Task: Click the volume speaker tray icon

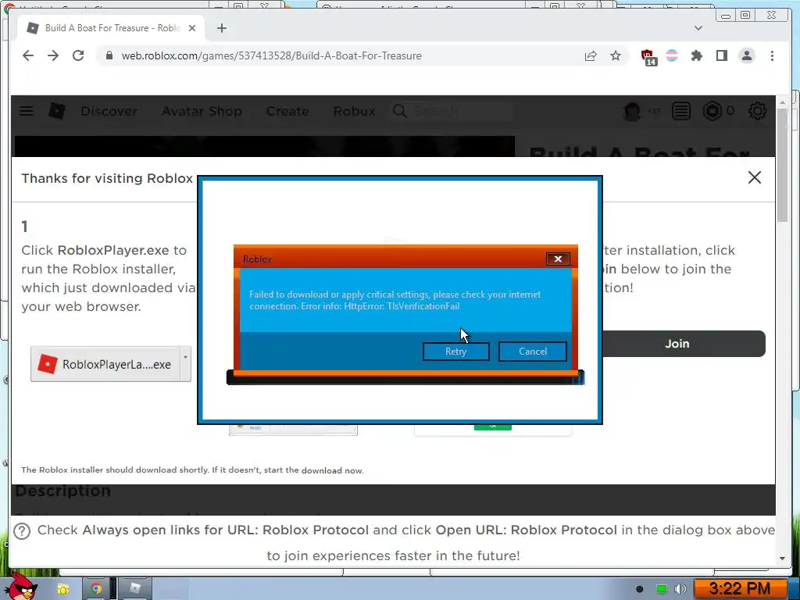Action: pos(680,589)
